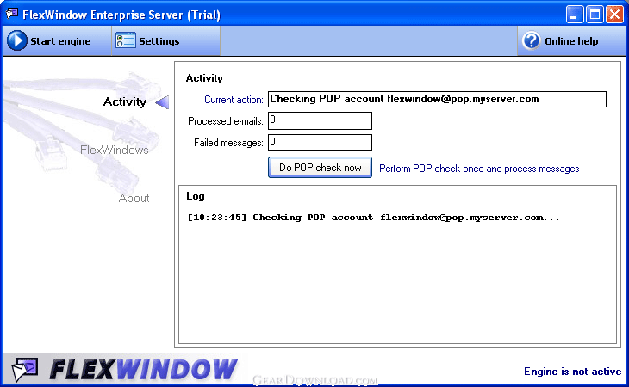
Task: Click the FlexWindow title bar app icon
Action: point(12,14)
